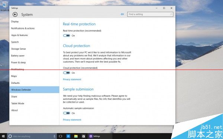Turn off Real-time protection toggle

(x=67, y=36)
